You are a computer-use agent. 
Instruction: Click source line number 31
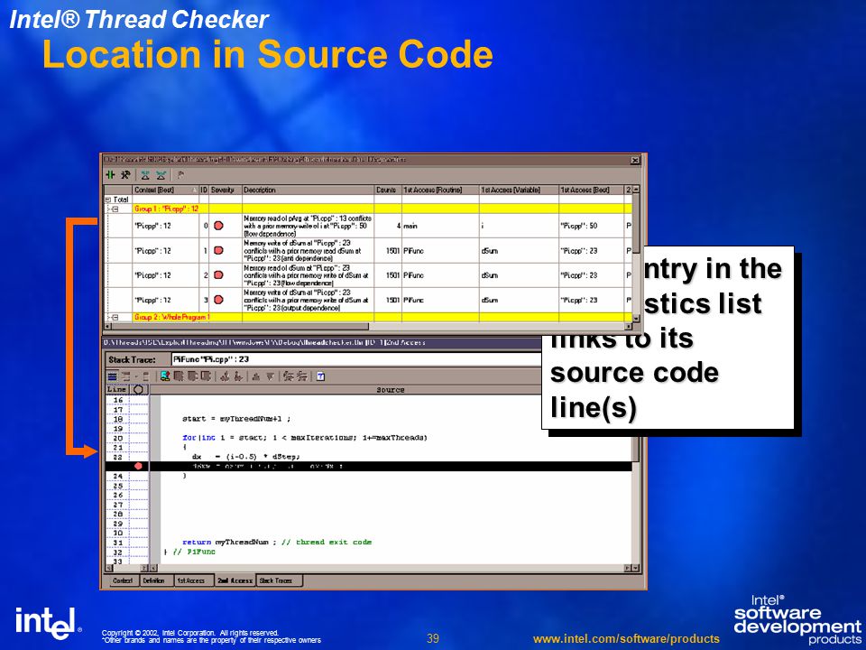click(117, 543)
